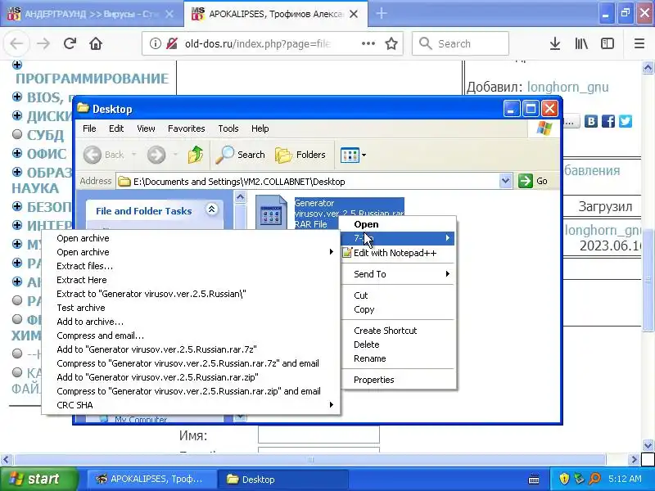This screenshot has height=491, width=655.
Task: Select Delete in context menu
Action: tap(399, 345)
